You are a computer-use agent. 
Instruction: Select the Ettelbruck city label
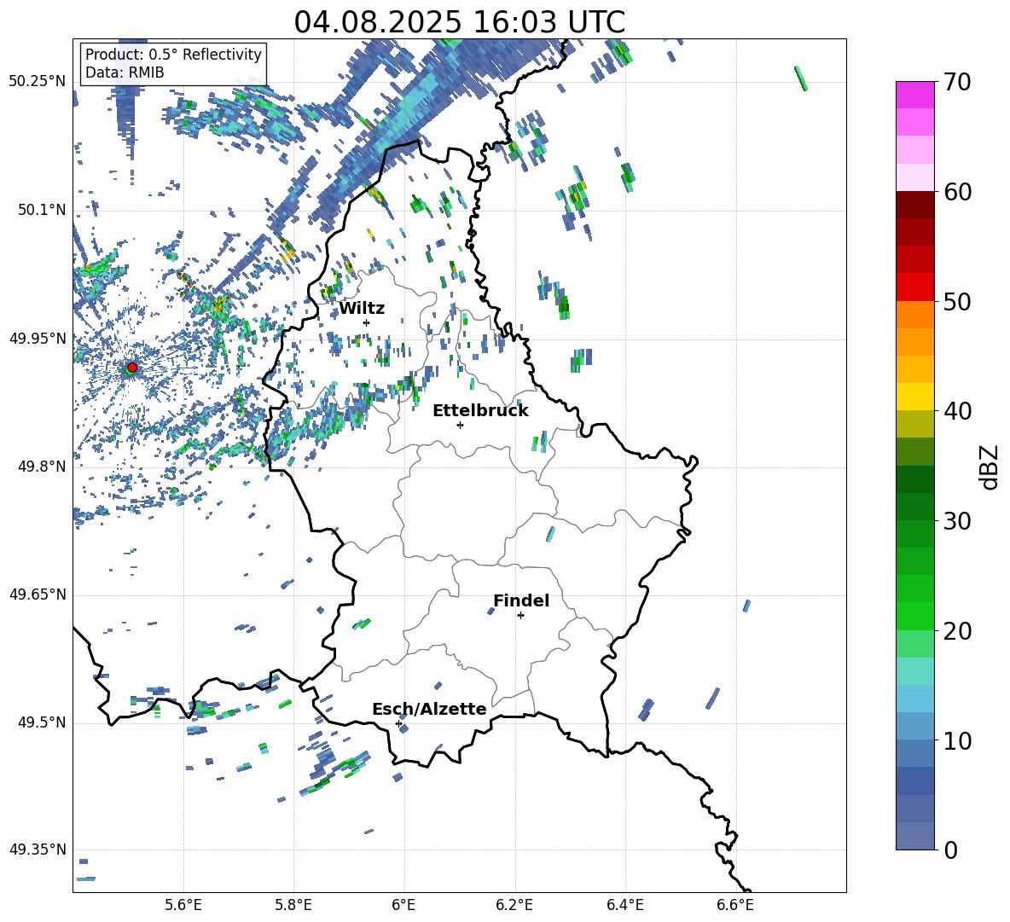480,411
